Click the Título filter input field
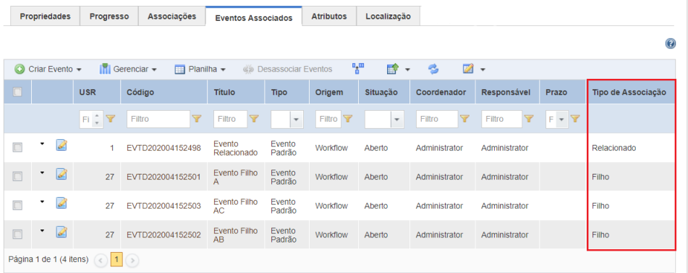688x273 pixels. coord(230,119)
